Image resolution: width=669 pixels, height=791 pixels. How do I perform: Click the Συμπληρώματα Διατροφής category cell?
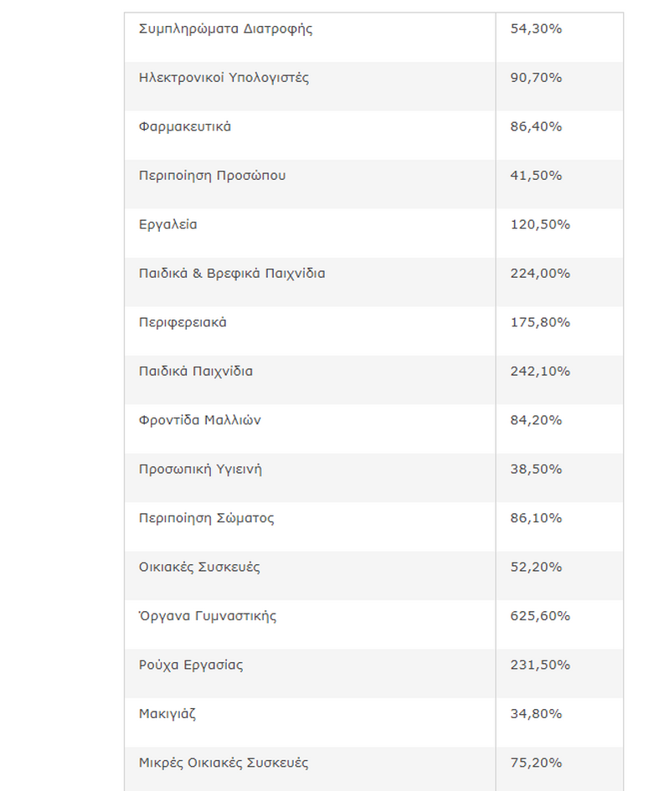(225, 29)
